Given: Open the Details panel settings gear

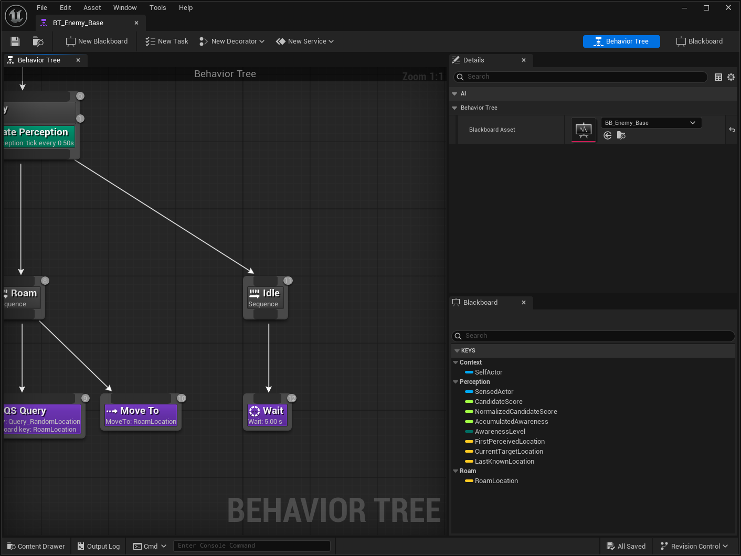Looking at the screenshot, I should (731, 77).
